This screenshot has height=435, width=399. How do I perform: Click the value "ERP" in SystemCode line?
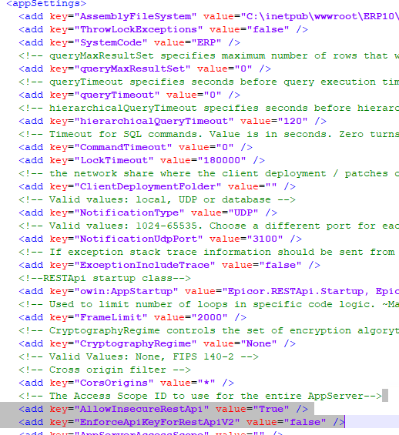206,42
